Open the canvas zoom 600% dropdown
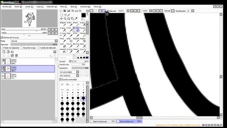This screenshot has height=128, width=227. tap(128, 11)
